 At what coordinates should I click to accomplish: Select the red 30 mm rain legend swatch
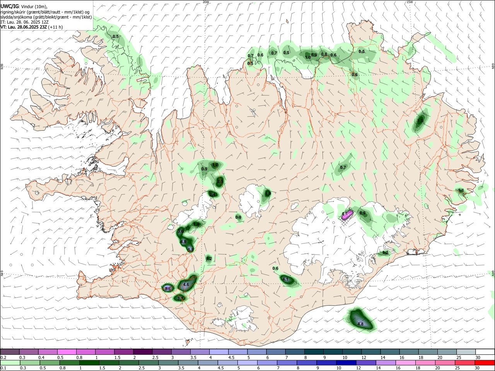click(x=484, y=362)
